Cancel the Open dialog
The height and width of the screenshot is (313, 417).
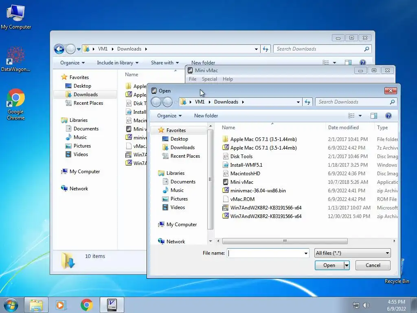coord(373,265)
